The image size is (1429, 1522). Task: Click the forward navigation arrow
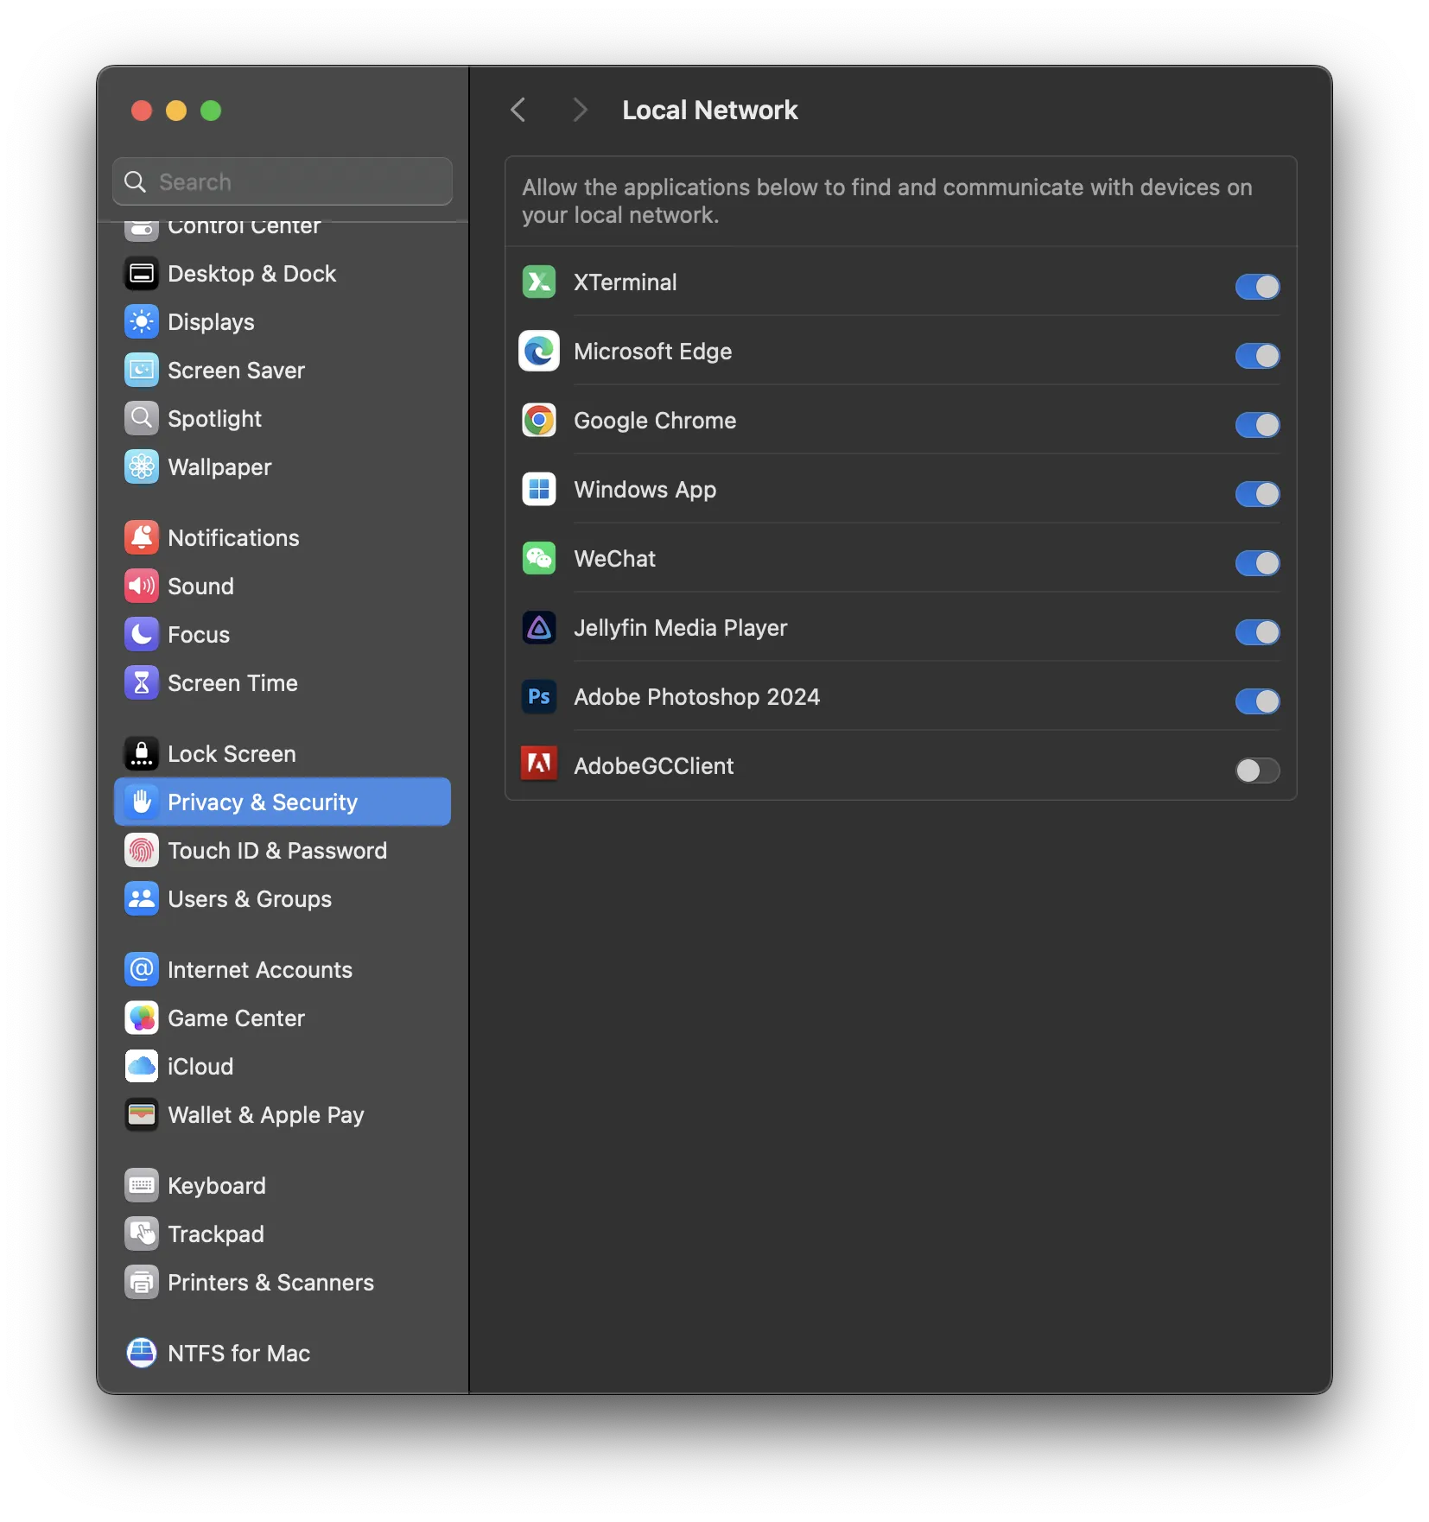point(578,110)
